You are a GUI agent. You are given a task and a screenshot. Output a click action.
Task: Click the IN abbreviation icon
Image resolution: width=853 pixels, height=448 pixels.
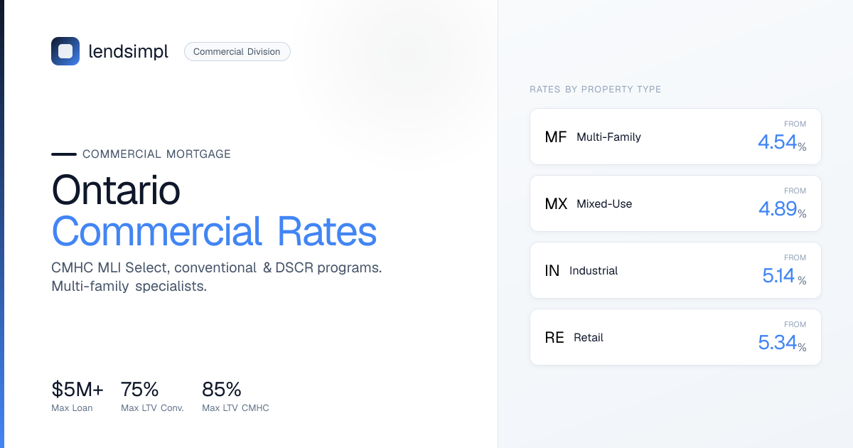click(x=552, y=270)
